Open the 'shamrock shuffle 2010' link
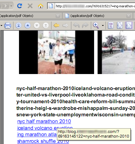The width and height of the screenshot is (135, 144). tap(43, 141)
